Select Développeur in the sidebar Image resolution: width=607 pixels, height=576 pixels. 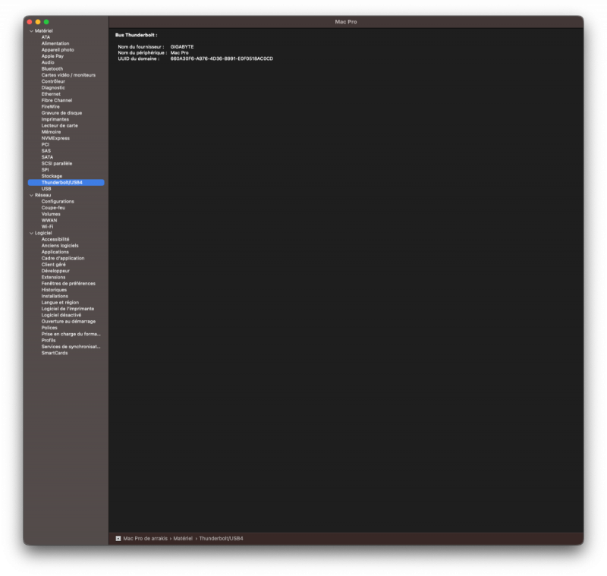point(55,271)
